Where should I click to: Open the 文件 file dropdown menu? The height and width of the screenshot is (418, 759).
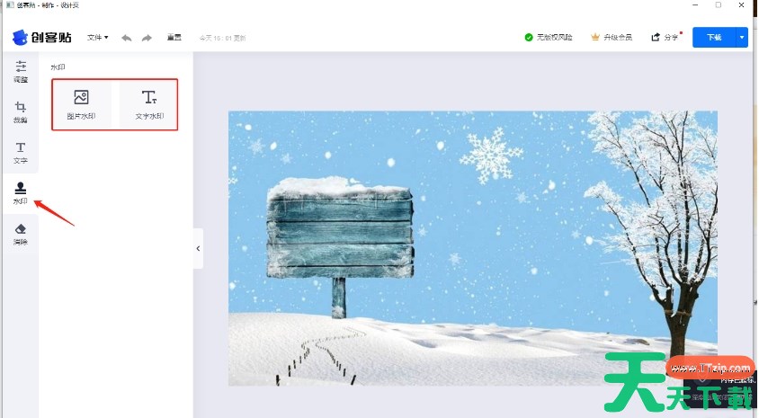coord(97,37)
